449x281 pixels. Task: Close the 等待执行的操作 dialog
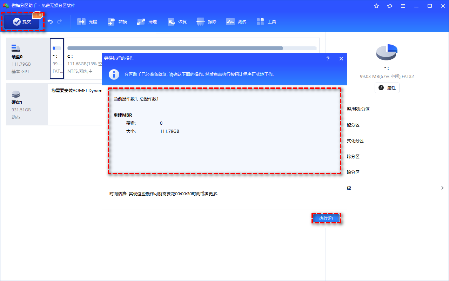(341, 59)
